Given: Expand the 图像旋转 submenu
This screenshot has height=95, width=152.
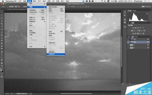Looking at the screenshot, I should point(37,22).
